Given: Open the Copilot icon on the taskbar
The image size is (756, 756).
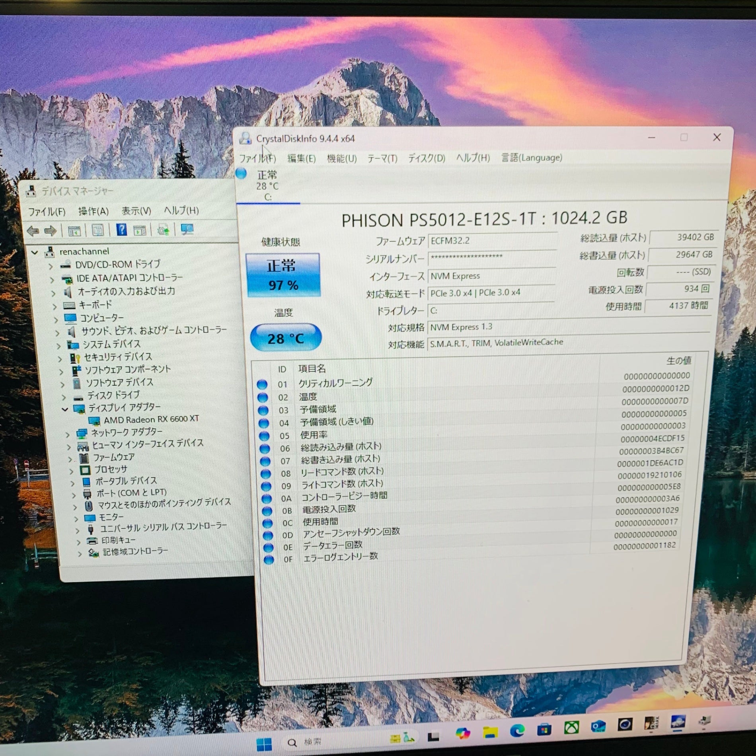Looking at the screenshot, I should (x=463, y=733).
